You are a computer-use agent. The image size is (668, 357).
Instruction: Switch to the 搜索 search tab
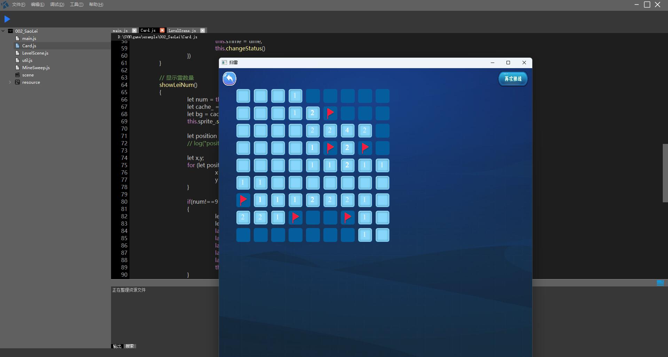pos(130,346)
